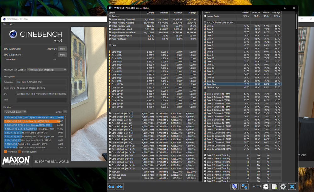Screen dimensions: 314x192
Task: Click the clock icon of Core 0 Clock row
Action: (110, 113)
